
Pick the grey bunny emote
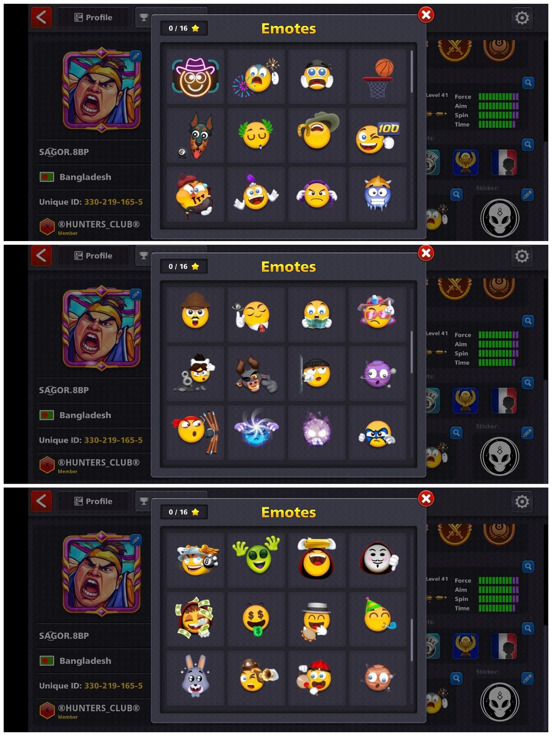click(x=195, y=678)
